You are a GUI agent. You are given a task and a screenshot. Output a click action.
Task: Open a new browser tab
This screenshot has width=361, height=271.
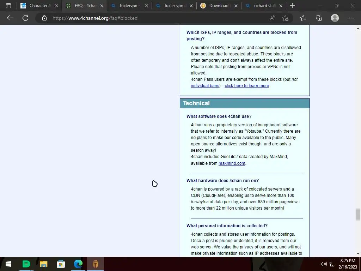tap(292, 6)
